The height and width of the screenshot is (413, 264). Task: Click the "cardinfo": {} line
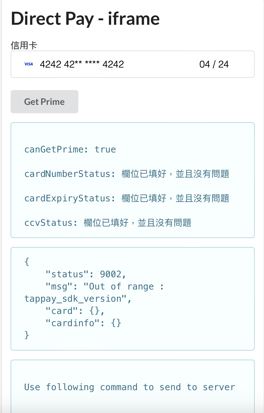click(x=84, y=323)
